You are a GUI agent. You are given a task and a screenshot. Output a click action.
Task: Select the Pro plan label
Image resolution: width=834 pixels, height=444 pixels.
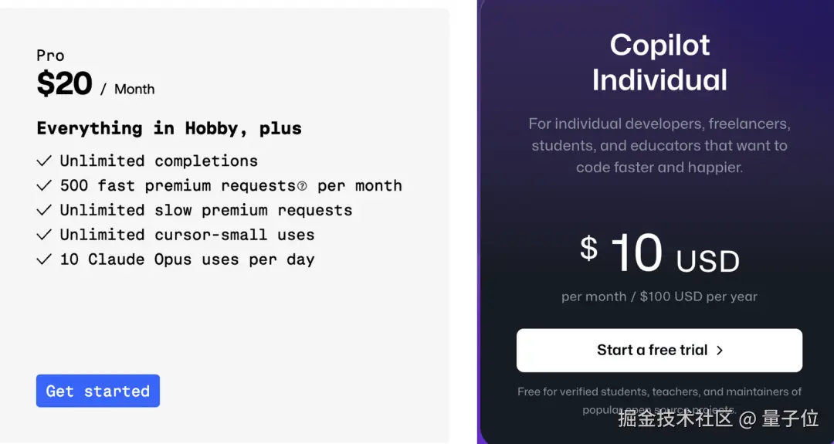[x=50, y=56]
